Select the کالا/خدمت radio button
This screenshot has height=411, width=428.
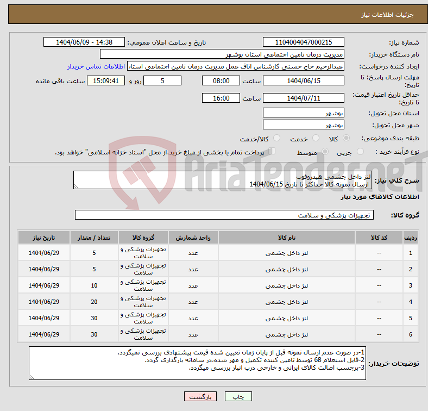(276, 138)
